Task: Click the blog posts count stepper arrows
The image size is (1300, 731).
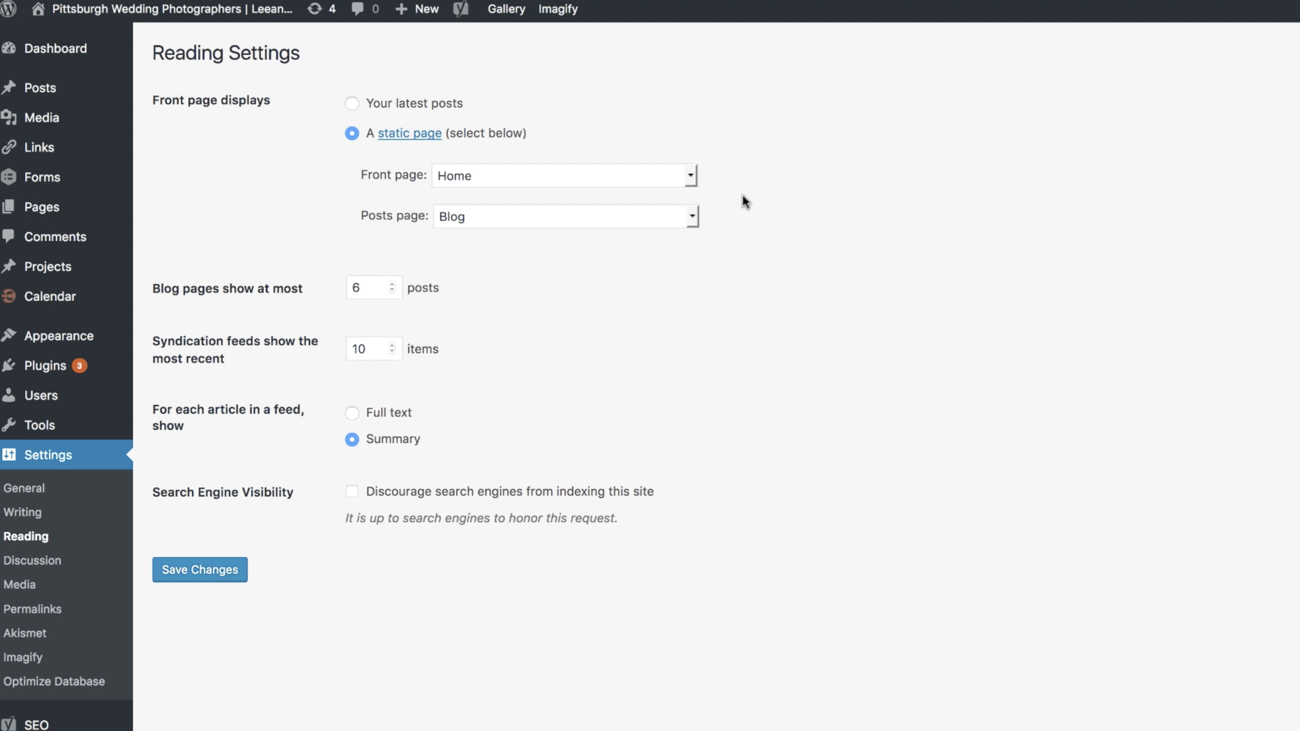Action: click(392, 288)
